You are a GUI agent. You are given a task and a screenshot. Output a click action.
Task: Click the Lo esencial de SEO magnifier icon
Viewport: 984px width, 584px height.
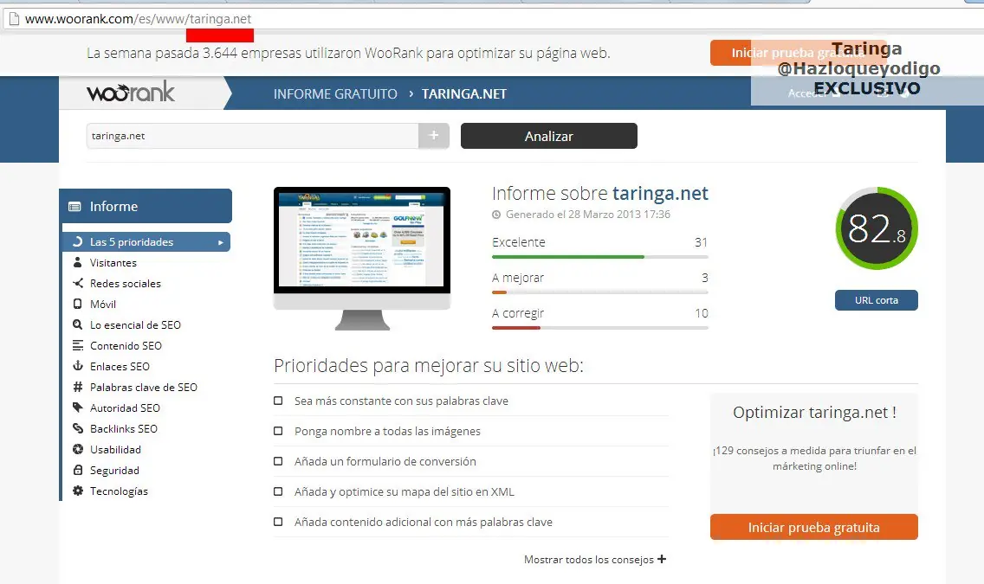click(x=78, y=324)
